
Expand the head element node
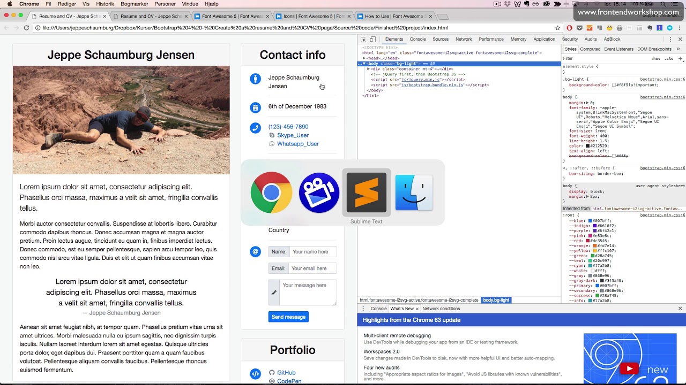point(364,58)
